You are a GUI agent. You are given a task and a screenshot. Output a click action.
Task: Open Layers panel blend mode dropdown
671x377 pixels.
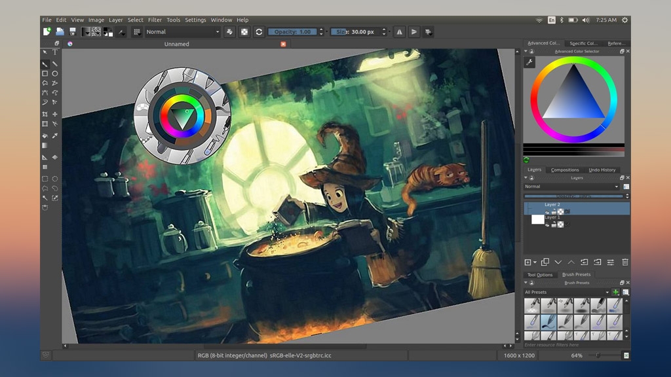tap(571, 187)
